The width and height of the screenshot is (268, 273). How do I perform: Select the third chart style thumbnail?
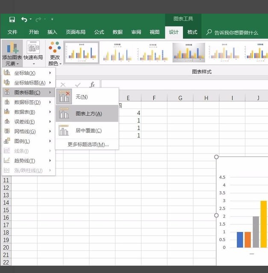[x=153, y=53]
